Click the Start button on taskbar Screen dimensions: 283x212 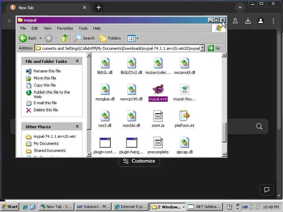(x=10, y=207)
